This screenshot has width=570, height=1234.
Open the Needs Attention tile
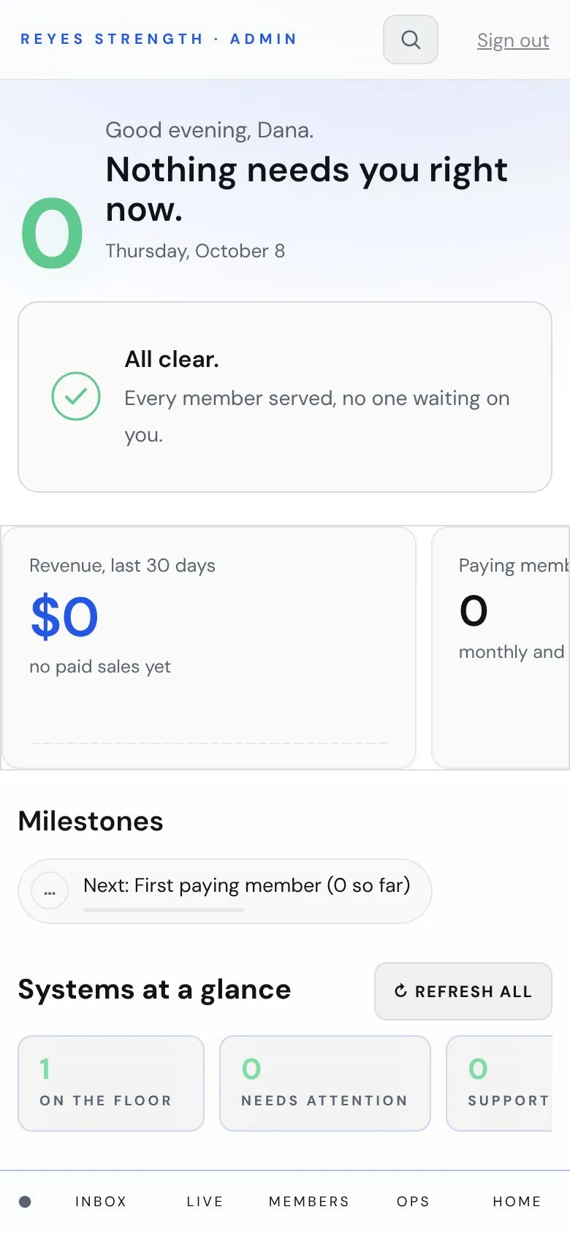coord(325,1083)
